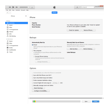Click the Change Password button

pos(43,62)
